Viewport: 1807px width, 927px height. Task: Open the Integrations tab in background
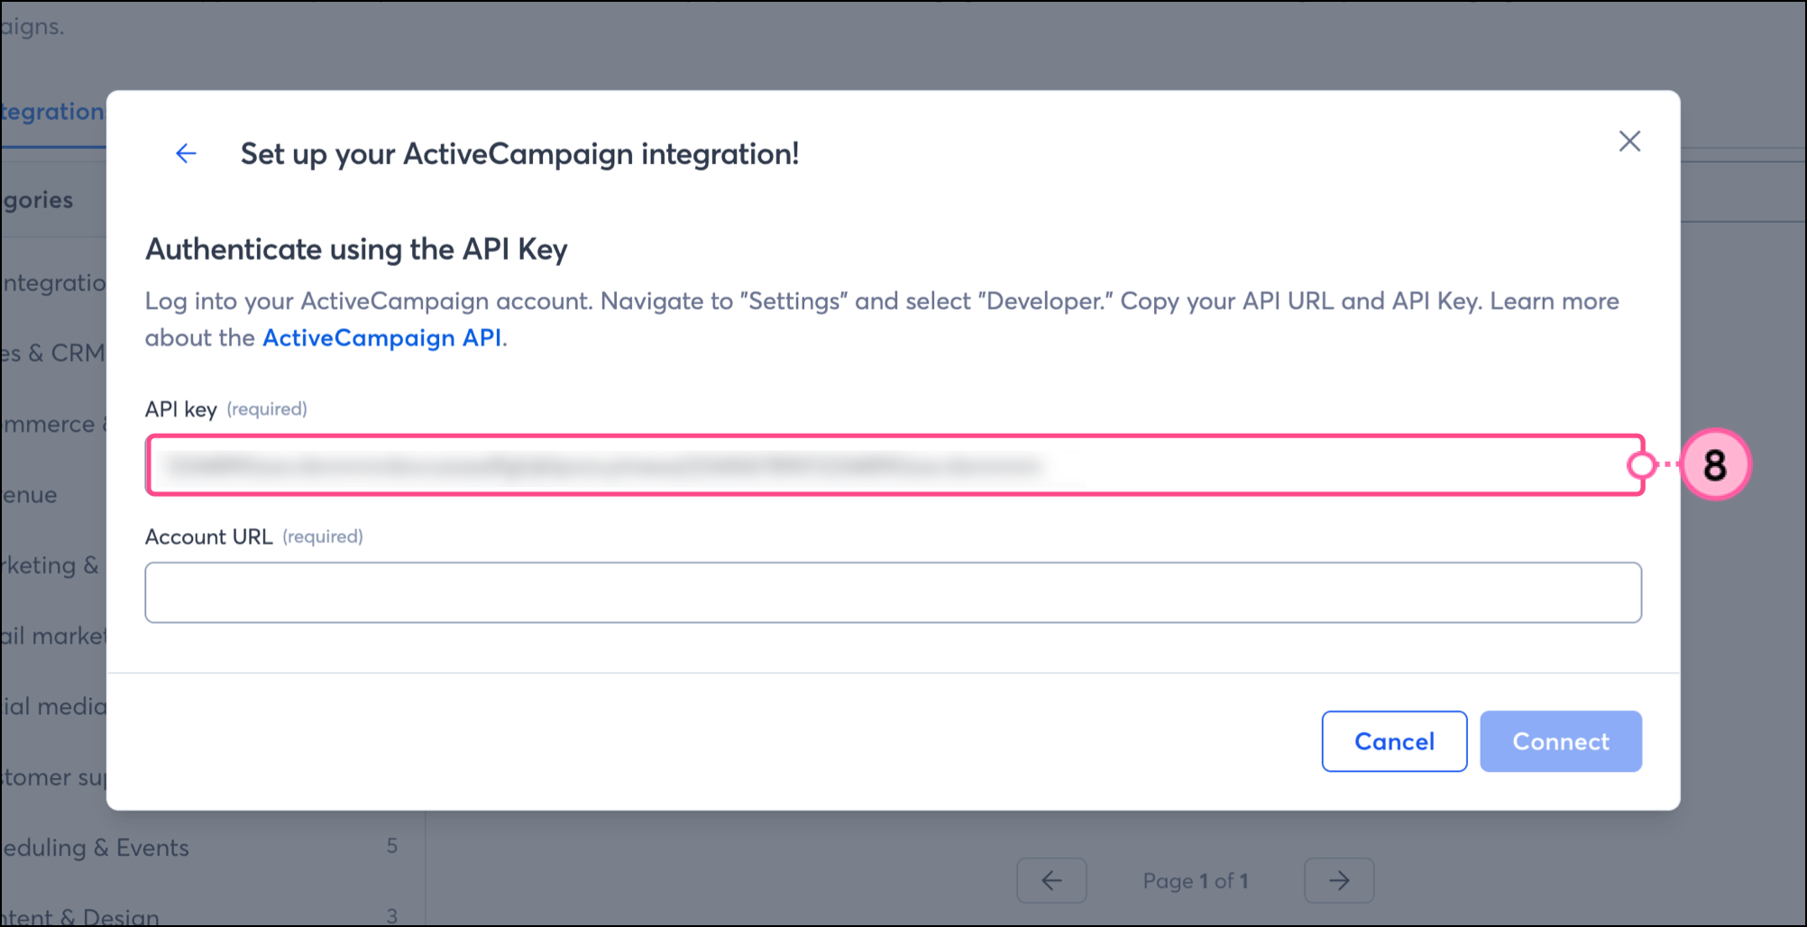[x=52, y=112]
